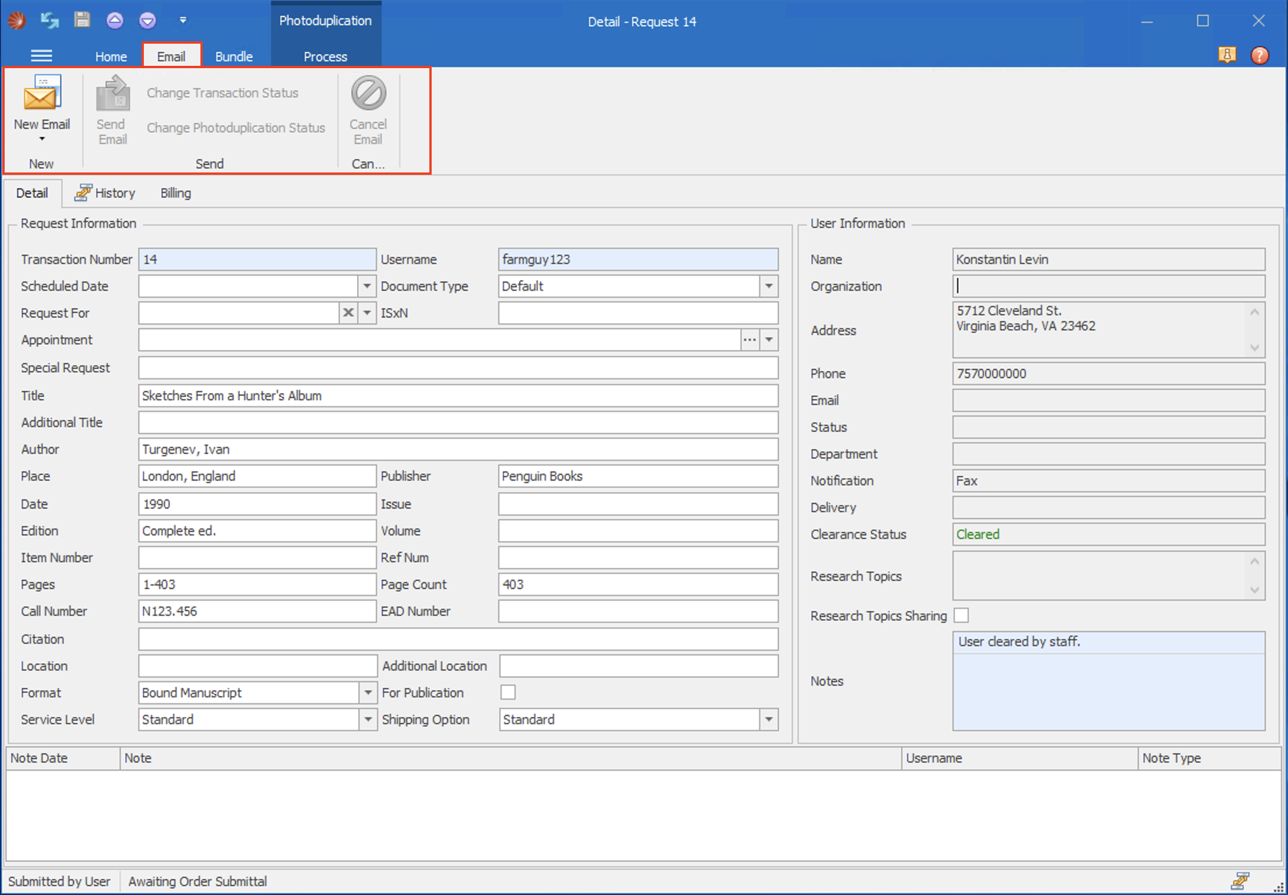Click the refresh arrows icon in title bar
Image resolution: width=1288 pixels, height=895 pixels.
click(x=50, y=20)
